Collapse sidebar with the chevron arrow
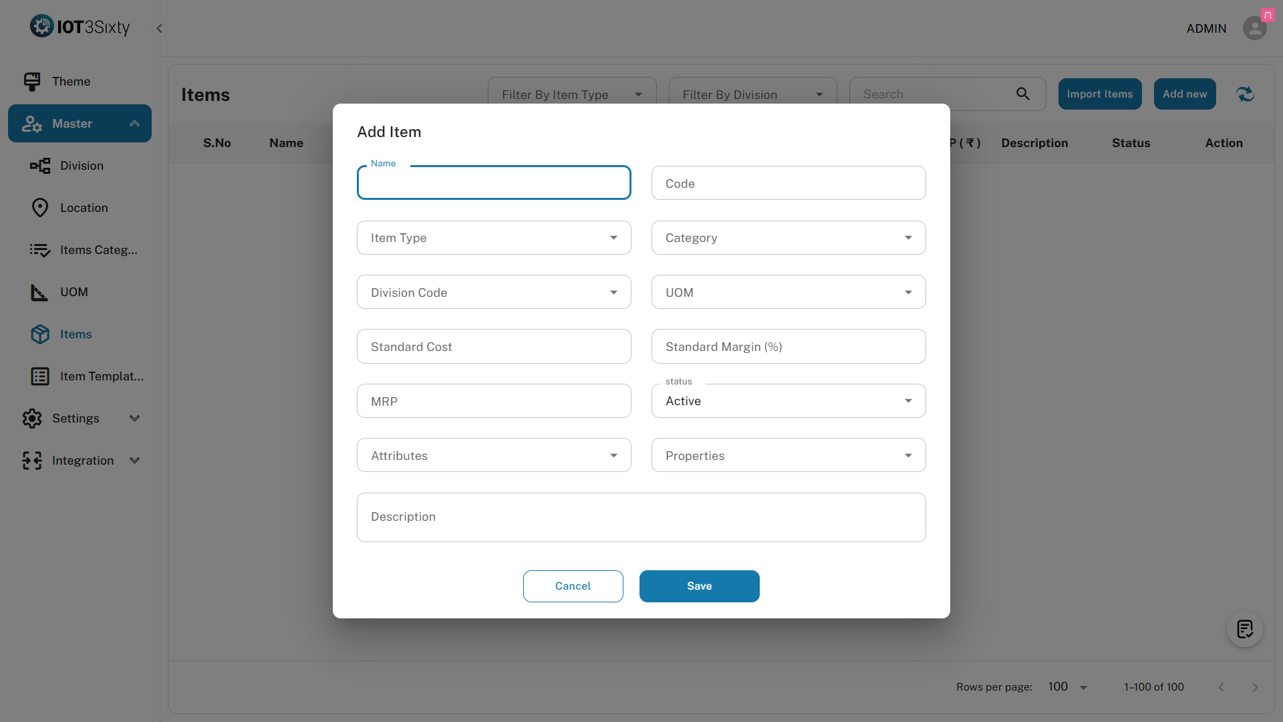This screenshot has height=722, width=1283. 159,28
